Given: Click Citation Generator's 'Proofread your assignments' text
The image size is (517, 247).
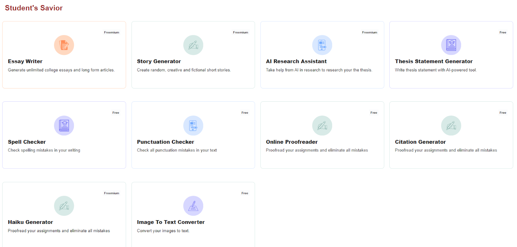Looking at the screenshot, I should pyautogui.click(x=446, y=150).
